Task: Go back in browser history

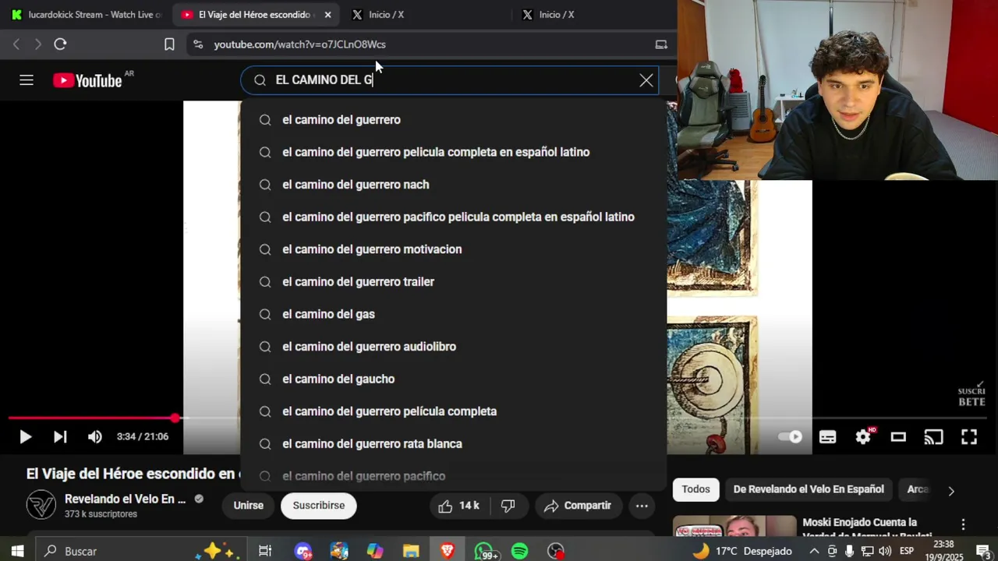Action: 16,44
